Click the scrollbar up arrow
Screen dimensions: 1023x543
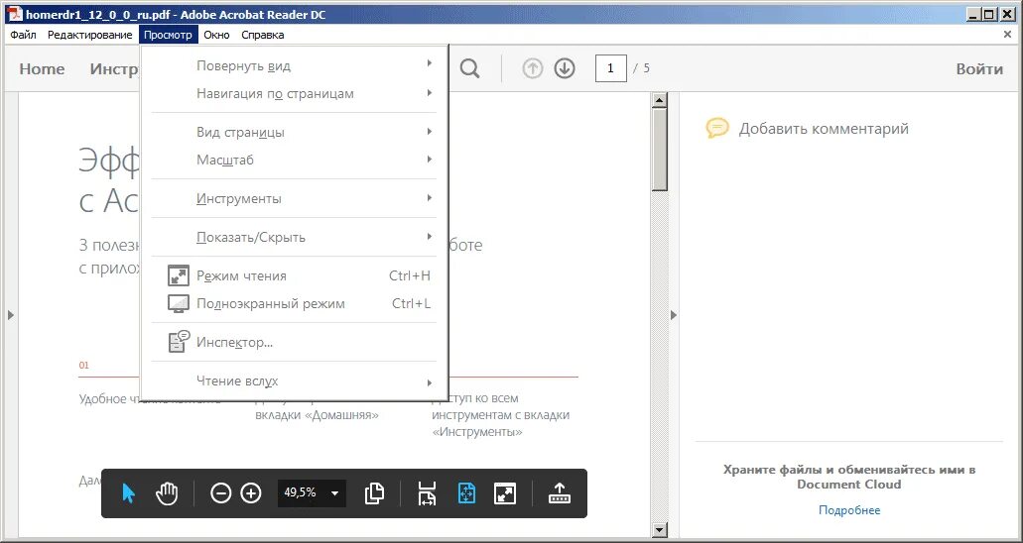[x=660, y=100]
